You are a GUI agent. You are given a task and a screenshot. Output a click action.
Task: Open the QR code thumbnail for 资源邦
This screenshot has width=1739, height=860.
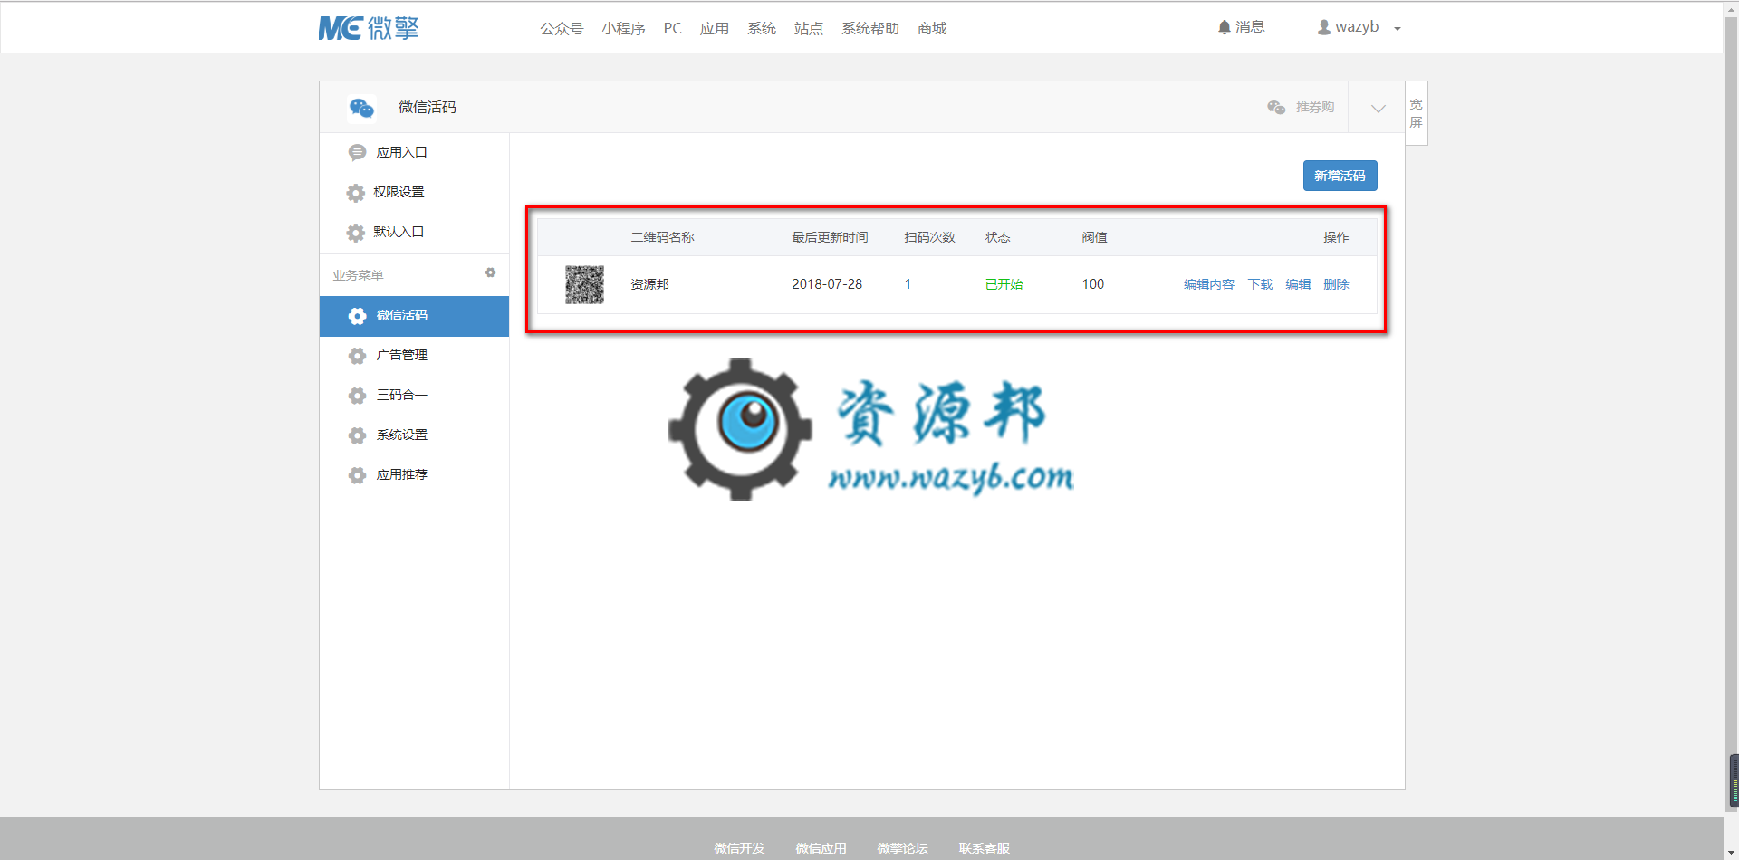click(x=584, y=284)
